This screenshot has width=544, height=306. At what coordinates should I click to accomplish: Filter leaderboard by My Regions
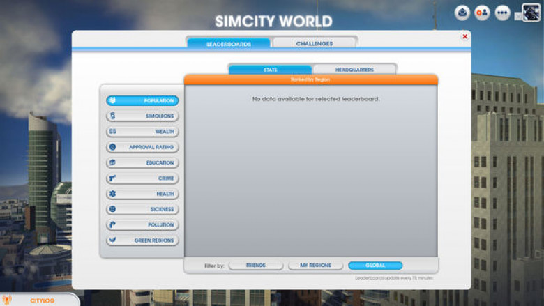click(x=315, y=266)
